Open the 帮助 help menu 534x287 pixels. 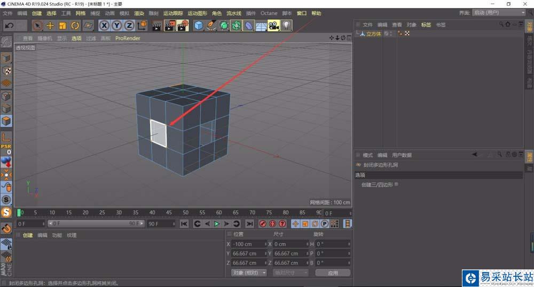[316, 13]
